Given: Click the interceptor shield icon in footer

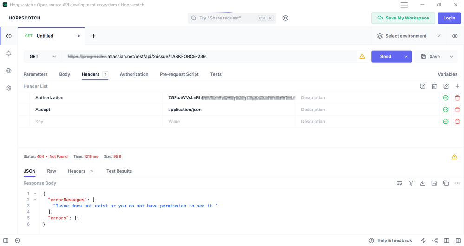Looking at the screenshot, I should click(18, 240).
